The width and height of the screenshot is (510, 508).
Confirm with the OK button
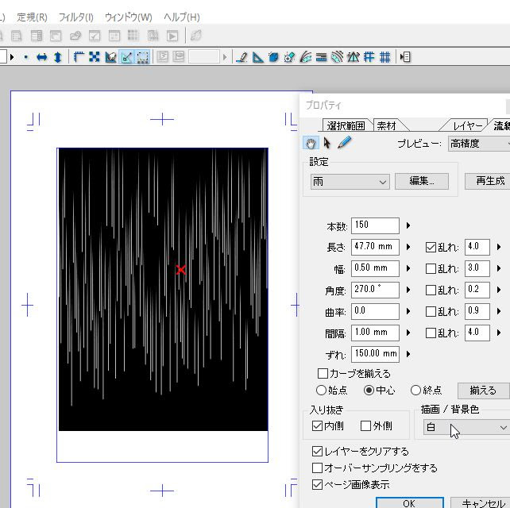tap(409, 502)
